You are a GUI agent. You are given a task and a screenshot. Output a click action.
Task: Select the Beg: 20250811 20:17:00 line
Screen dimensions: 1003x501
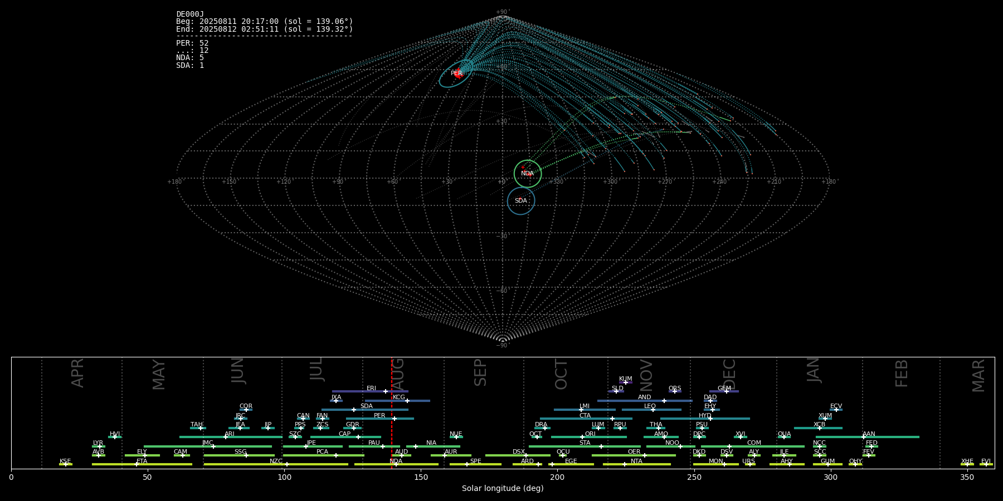tap(265, 22)
